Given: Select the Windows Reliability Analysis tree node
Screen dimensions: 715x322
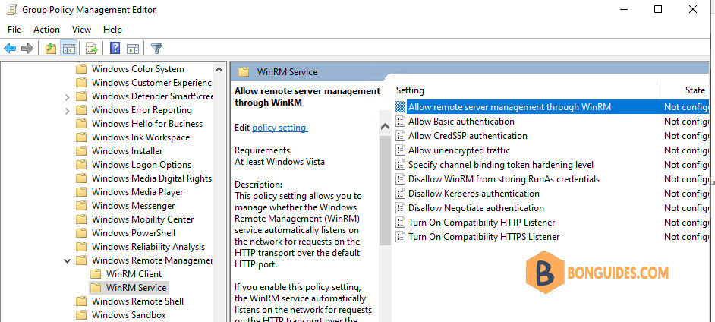Looking at the screenshot, I should (x=148, y=248).
